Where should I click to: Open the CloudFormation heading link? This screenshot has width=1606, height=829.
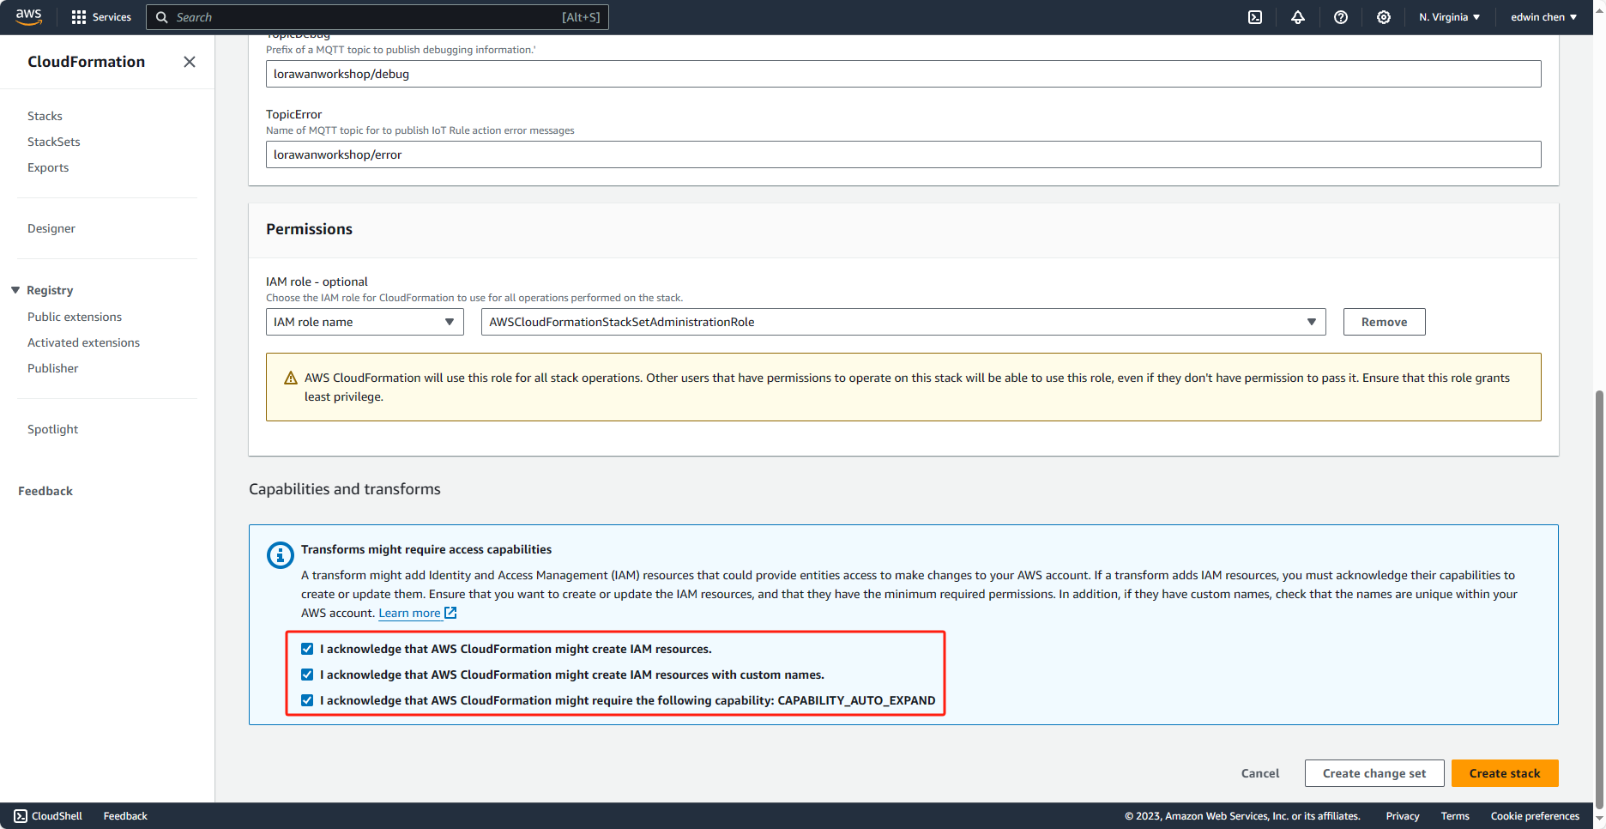click(86, 62)
